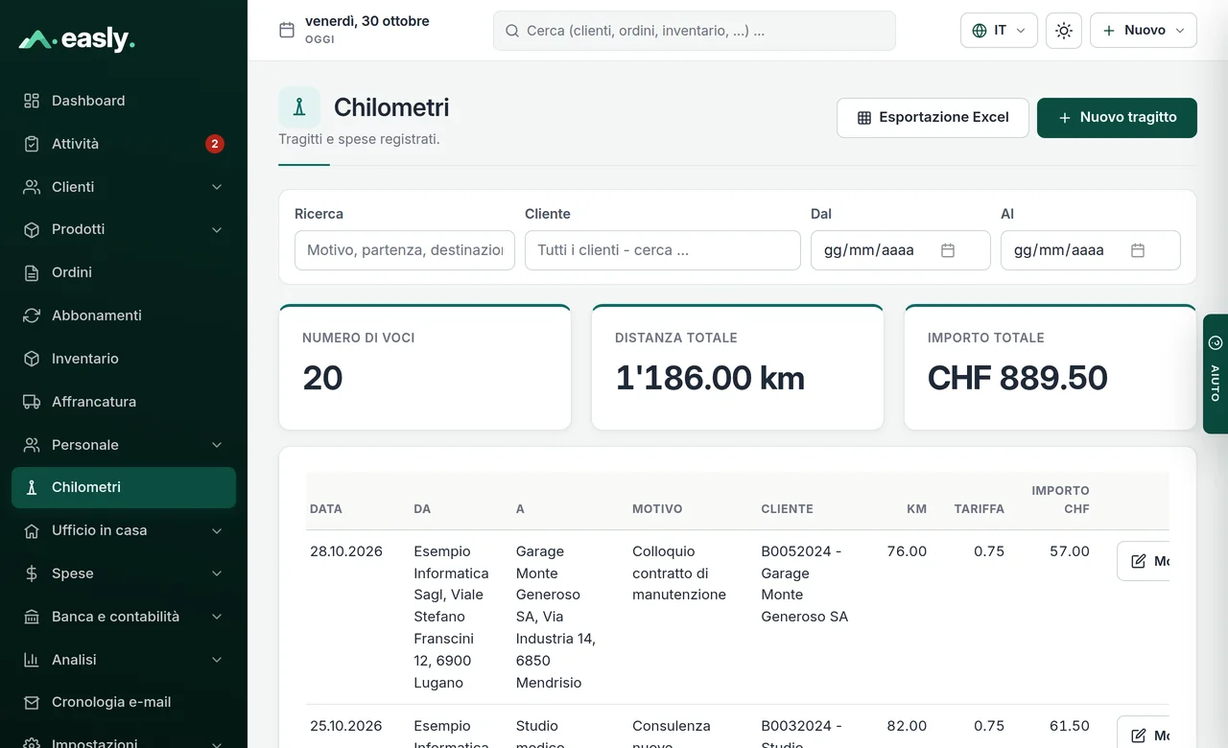The image size is (1228, 748).
Task: Open the IT language dropdown
Action: (x=999, y=31)
